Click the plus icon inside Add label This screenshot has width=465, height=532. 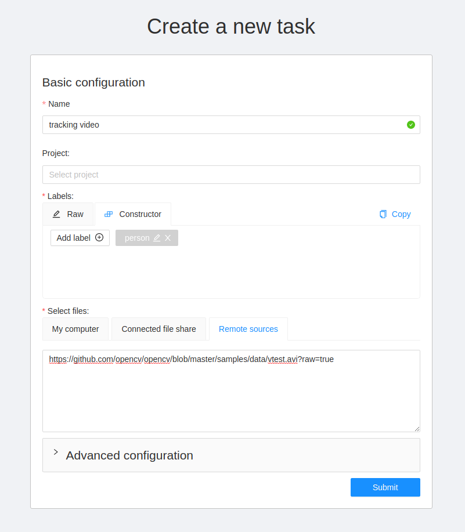pos(99,237)
